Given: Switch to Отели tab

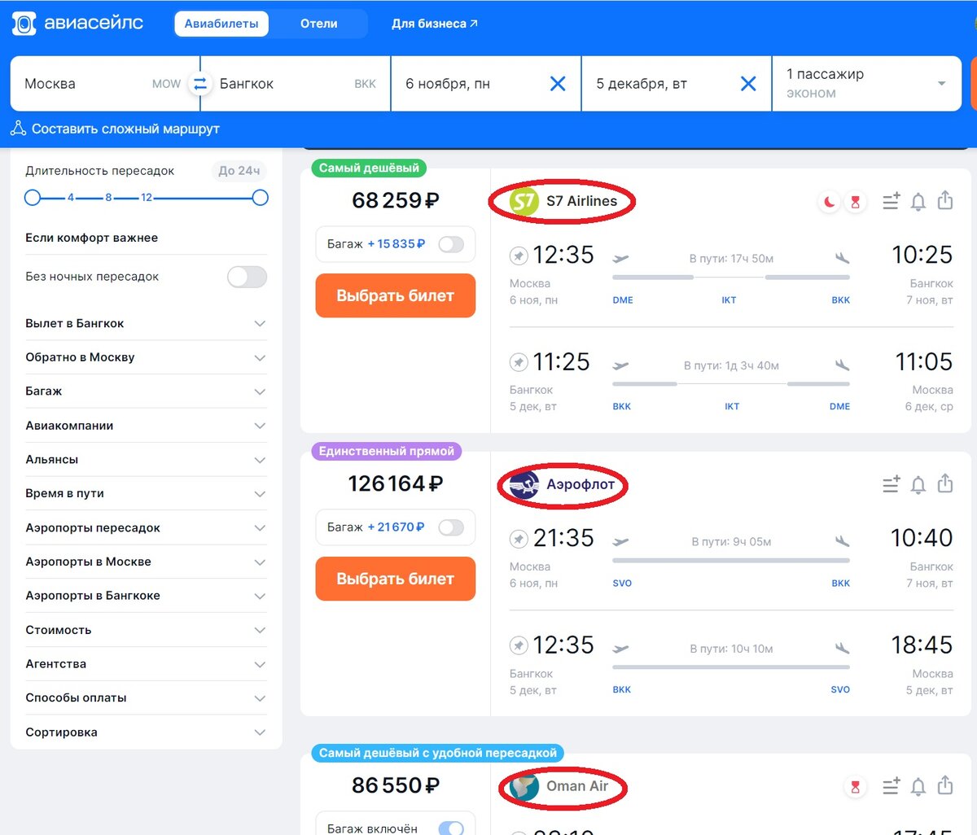Looking at the screenshot, I should 318,24.
